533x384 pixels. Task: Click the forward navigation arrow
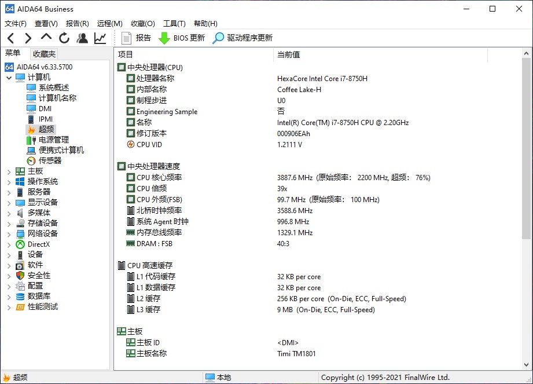click(28, 38)
